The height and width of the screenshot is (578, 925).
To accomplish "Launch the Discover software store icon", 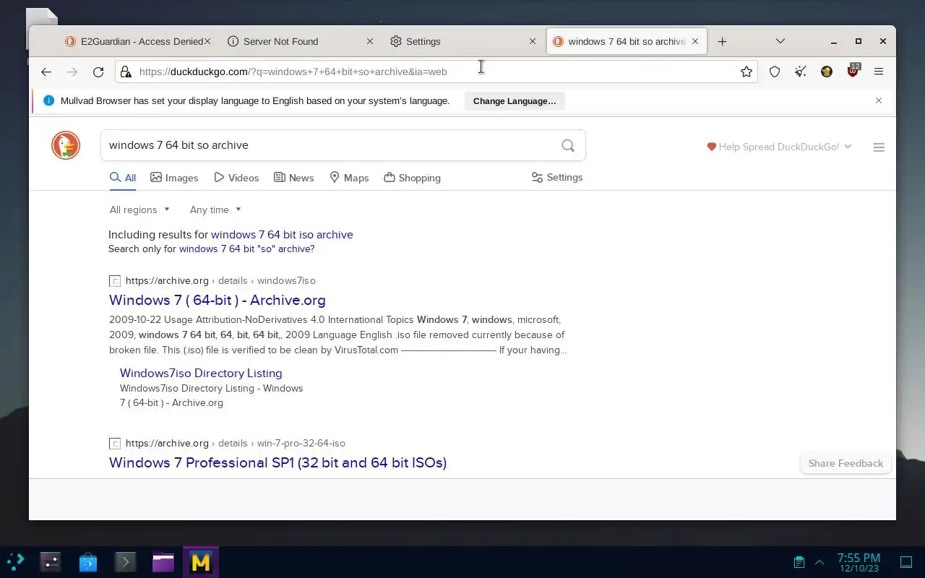I will [88, 561].
